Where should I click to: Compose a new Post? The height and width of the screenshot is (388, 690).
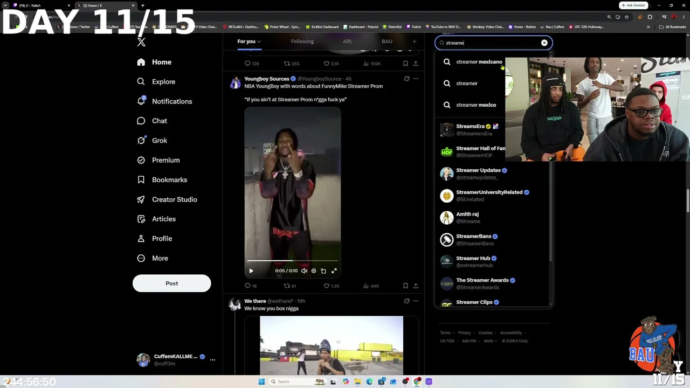point(172,283)
